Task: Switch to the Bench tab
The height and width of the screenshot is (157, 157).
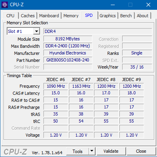Action: tap(126, 16)
